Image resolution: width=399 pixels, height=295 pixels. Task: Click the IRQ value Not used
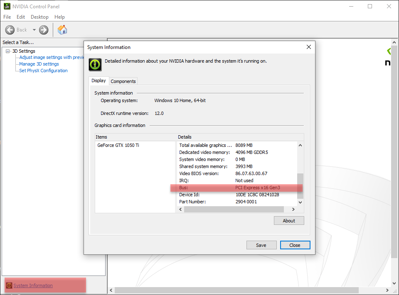pyautogui.click(x=244, y=180)
